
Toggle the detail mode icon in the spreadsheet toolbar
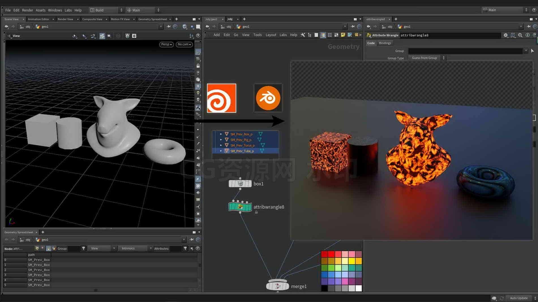[54, 248]
